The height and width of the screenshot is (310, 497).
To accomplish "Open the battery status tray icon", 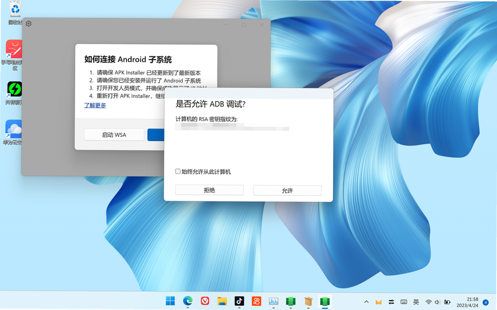I will 447,302.
